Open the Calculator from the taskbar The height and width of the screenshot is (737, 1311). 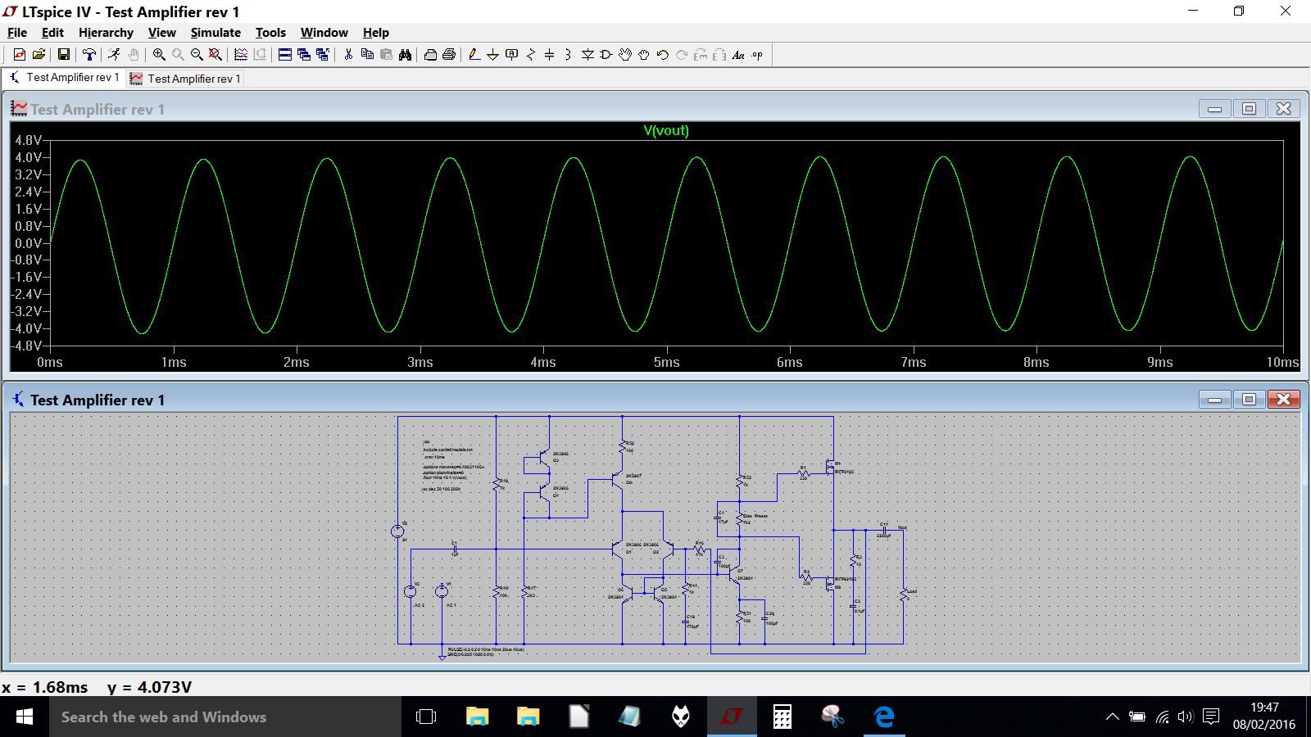(783, 717)
